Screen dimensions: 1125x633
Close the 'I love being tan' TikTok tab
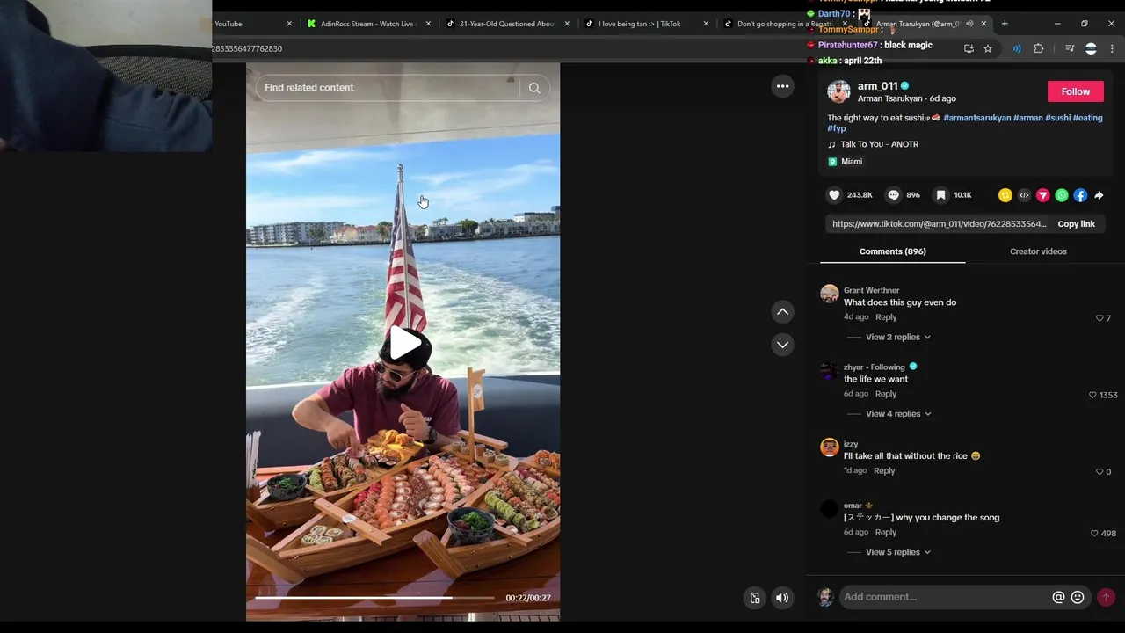point(706,24)
